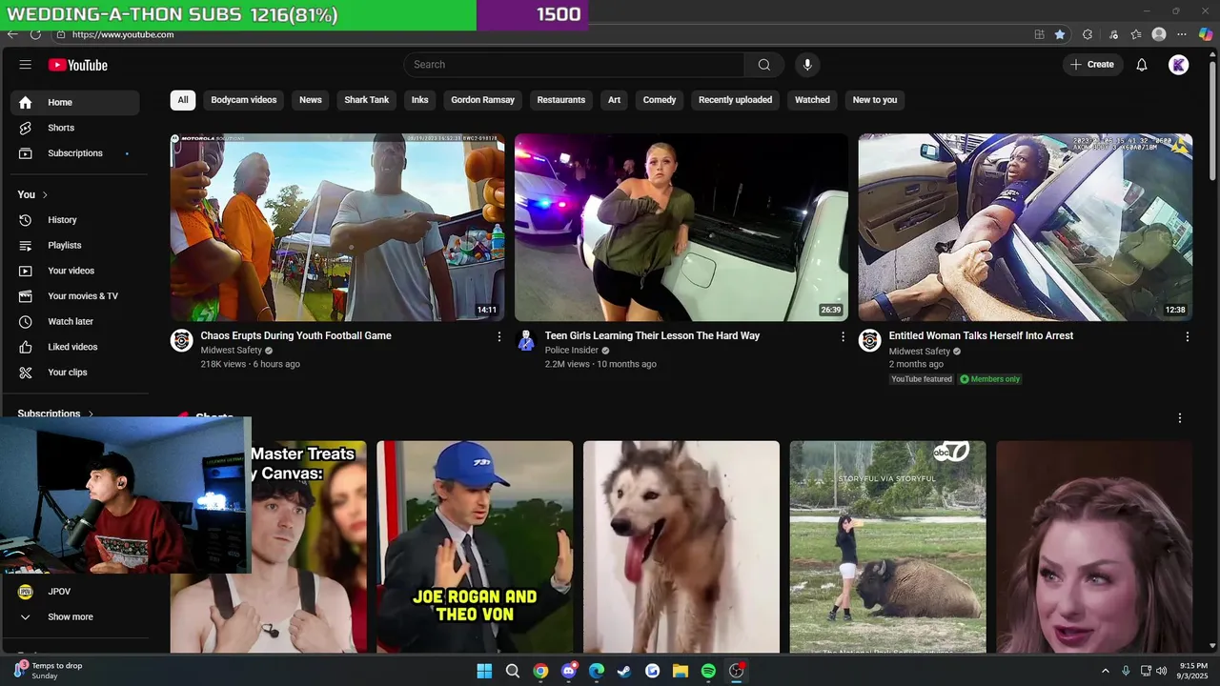This screenshot has width=1220, height=686.
Task: Select the Recently uploaded chip
Action: pyautogui.click(x=735, y=100)
